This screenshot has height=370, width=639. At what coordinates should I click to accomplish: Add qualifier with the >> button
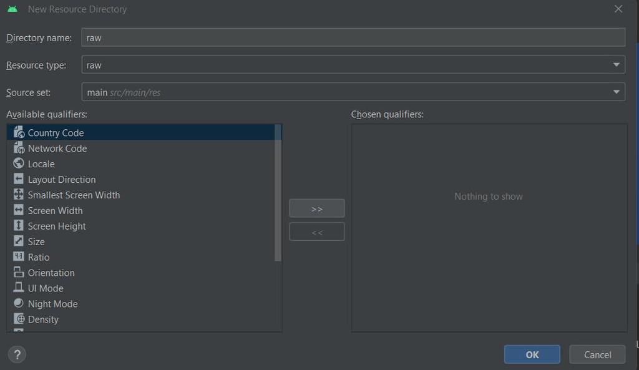[x=316, y=208]
